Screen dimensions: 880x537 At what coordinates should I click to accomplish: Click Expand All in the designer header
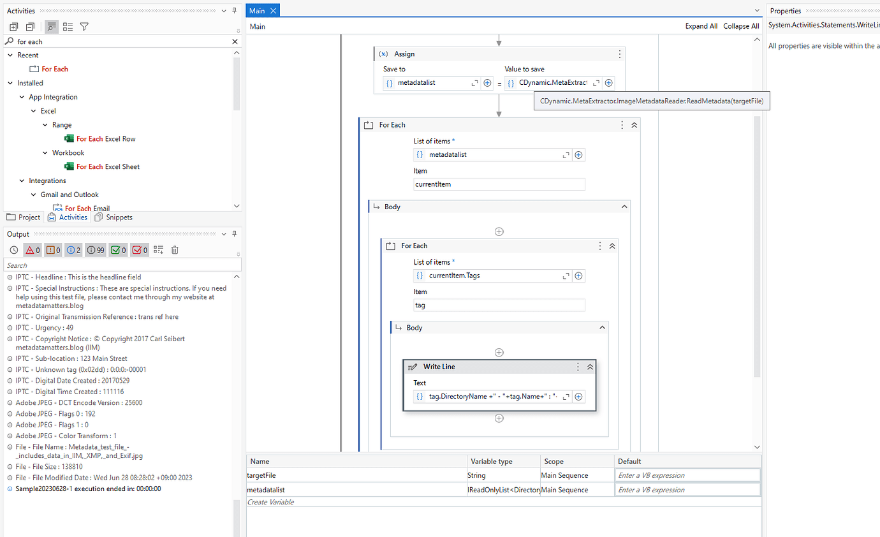tap(701, 26)
